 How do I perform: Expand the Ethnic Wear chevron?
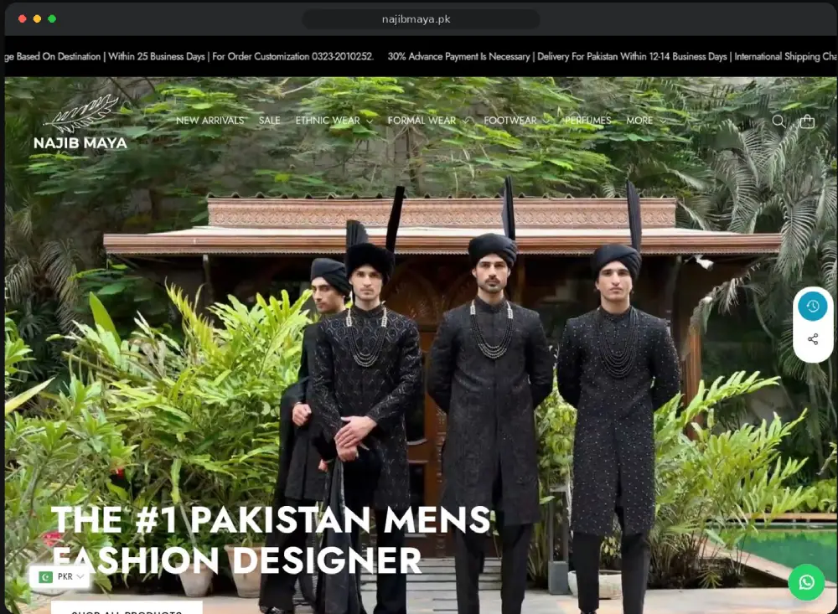click(370, 121)
